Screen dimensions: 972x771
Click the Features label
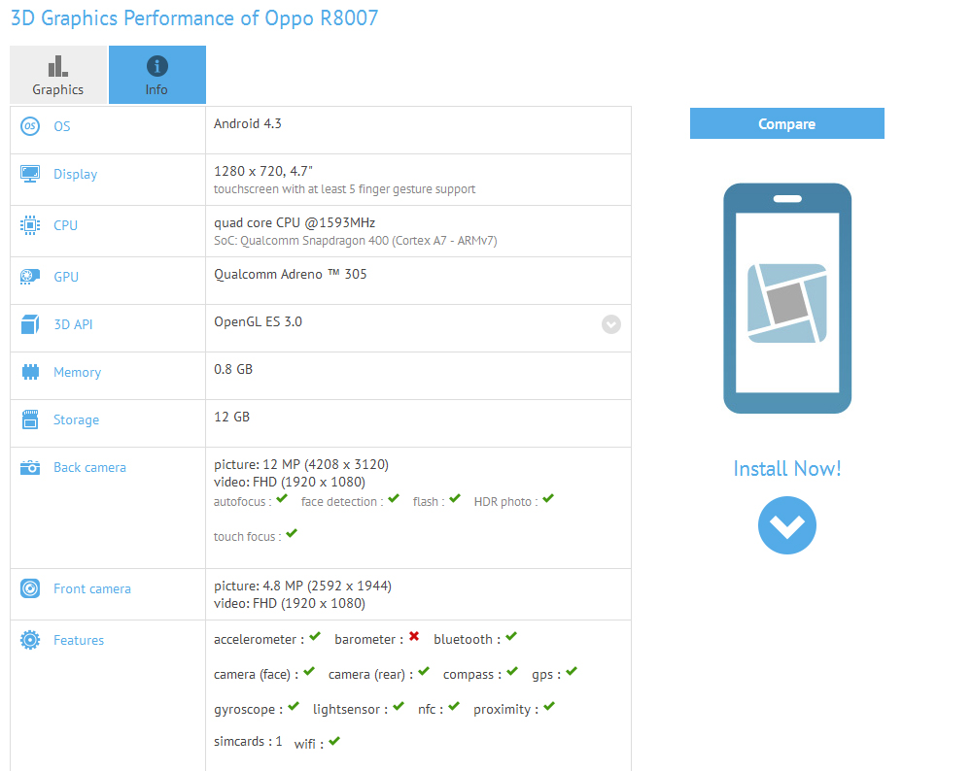79,640
